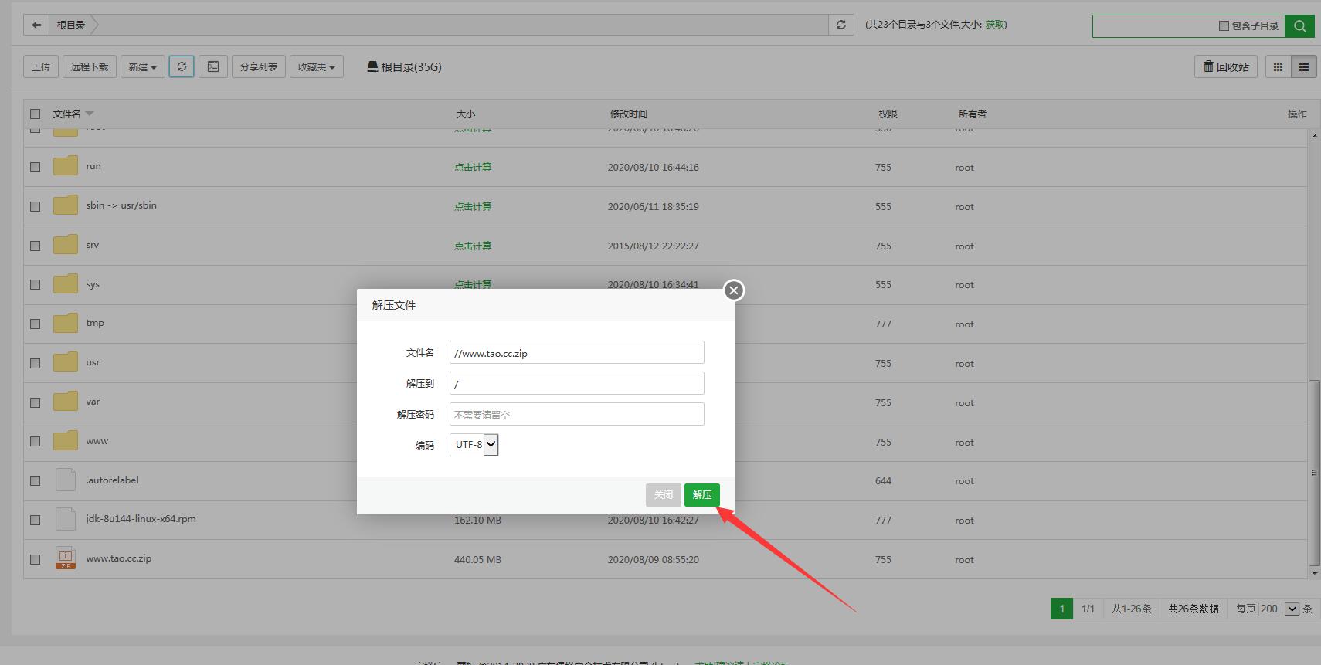Open the recycle bin (回收站)

pyautogui.click(x=1226, y=66)
